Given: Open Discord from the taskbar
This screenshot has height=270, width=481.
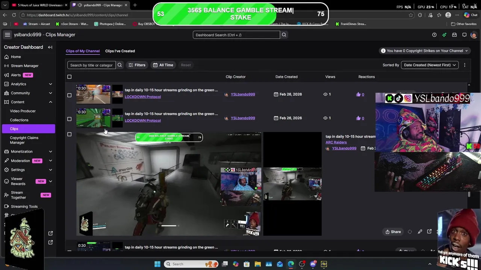Looking at the screenshot, I should point(313,264).
